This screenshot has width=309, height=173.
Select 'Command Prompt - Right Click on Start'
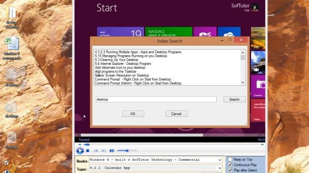point(133,79)
